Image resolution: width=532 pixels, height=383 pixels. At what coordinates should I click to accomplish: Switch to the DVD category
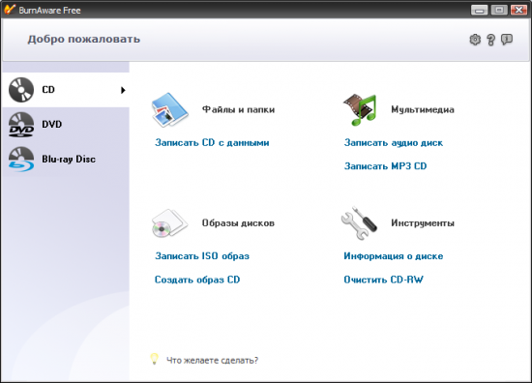click(x=66, y=125)
